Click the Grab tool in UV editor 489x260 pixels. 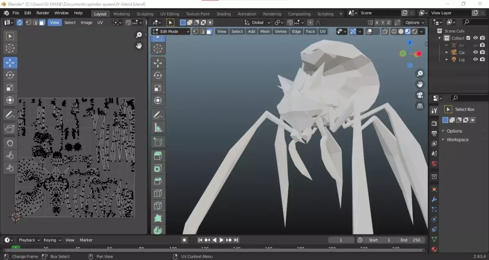pyautogui.click(x=10, y=143)
